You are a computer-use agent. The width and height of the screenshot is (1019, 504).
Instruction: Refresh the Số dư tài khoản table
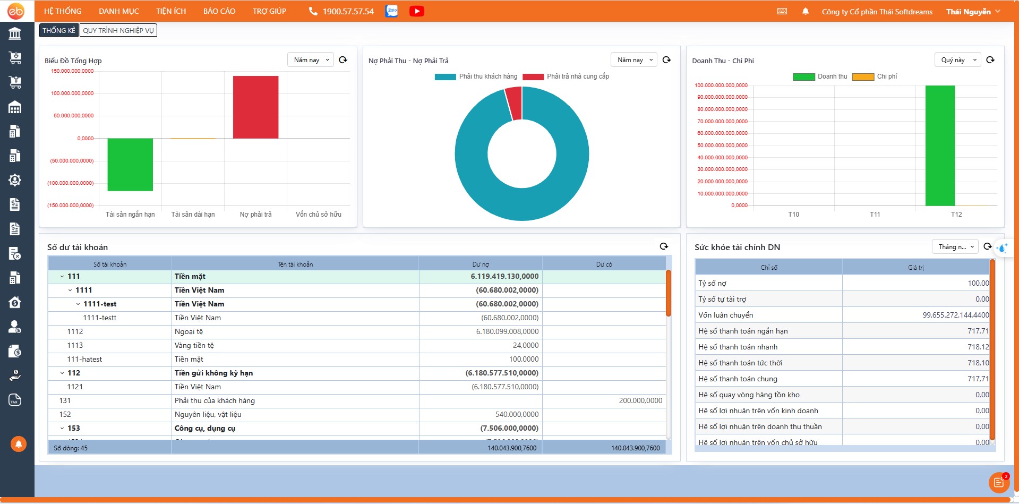tap(664, 246)
